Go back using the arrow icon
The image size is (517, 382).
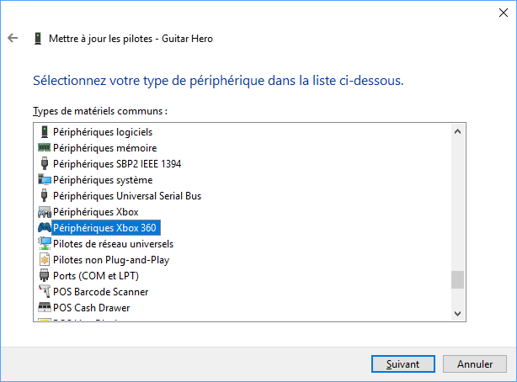click(13, 38)
